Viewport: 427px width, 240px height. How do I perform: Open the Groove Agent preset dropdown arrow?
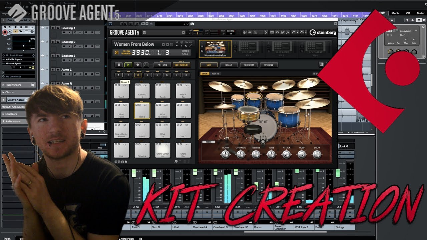tap(183, 33)
